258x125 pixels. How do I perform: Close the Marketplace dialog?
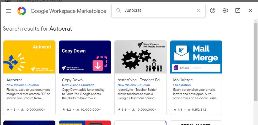coord(250,10)
